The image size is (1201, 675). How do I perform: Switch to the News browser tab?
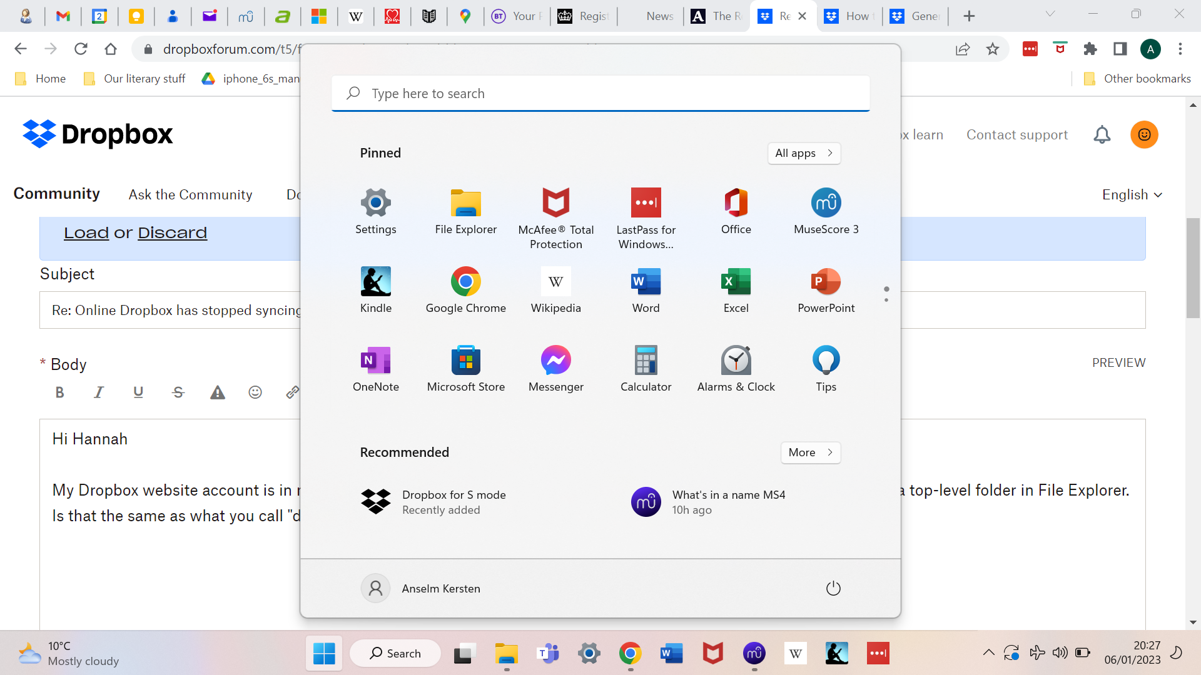coord(651,16)
